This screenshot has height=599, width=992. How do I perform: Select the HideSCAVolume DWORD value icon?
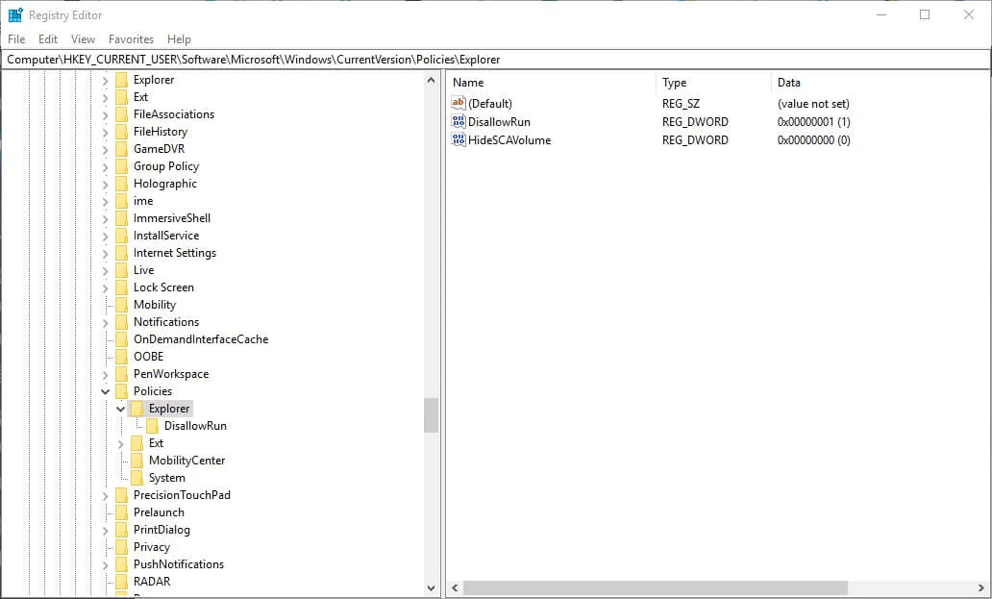(x=459, y=139)
